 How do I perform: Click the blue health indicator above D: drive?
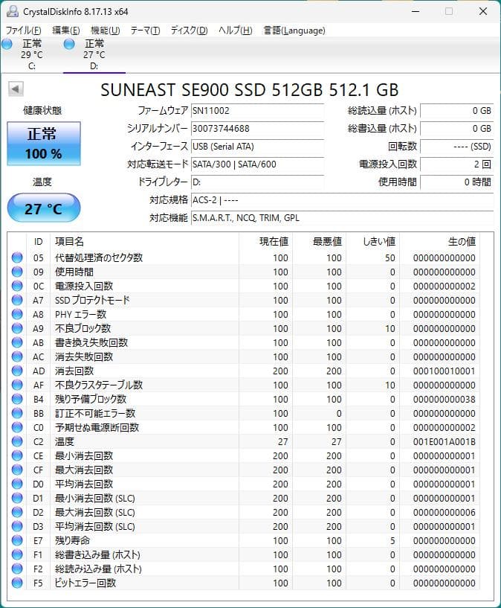(x=69, y=45)
